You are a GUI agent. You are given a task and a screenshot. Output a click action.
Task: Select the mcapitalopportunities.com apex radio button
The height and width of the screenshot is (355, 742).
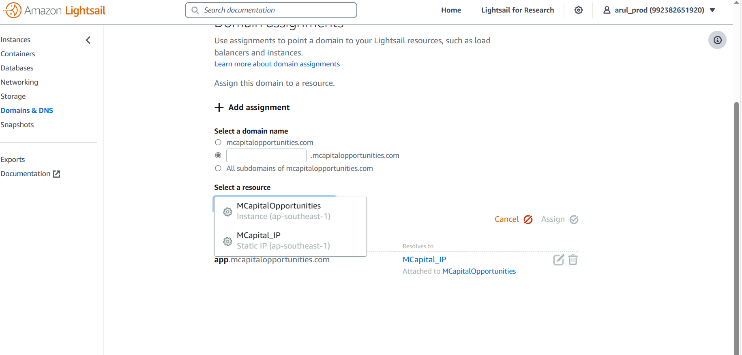coord(218,142)
